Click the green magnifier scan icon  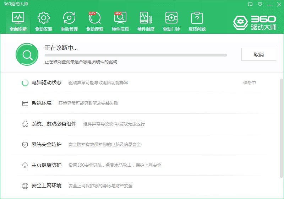pos(27,55)
